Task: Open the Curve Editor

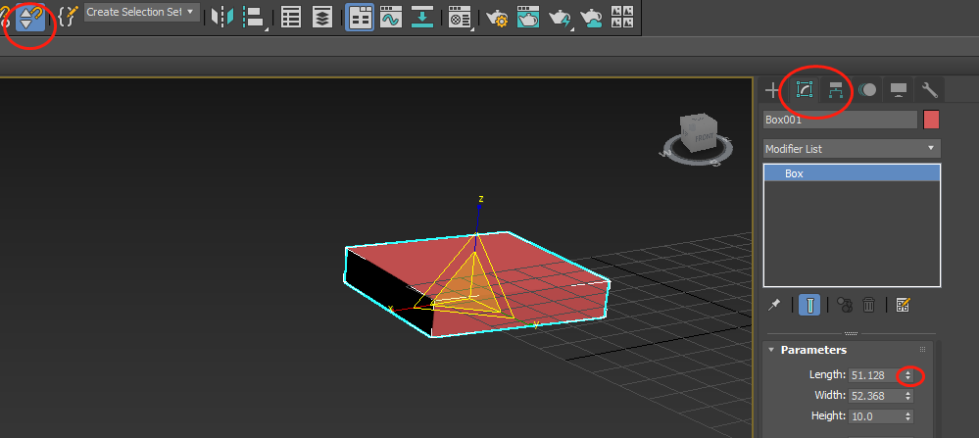Action: pyautogui.click(x=391, y=18)
